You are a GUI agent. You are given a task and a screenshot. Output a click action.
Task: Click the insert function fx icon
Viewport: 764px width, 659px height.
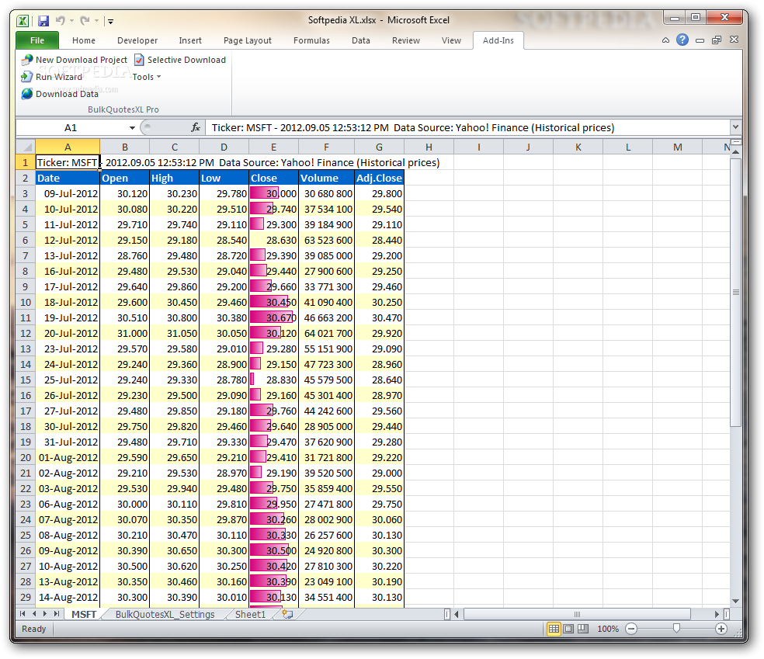(x=196, y=127)
